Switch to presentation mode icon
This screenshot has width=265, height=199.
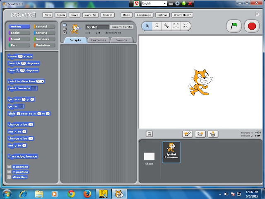click(x=149, y=134)
